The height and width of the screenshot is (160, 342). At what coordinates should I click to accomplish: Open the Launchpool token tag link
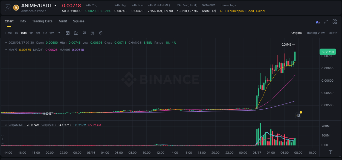(236, 11)
